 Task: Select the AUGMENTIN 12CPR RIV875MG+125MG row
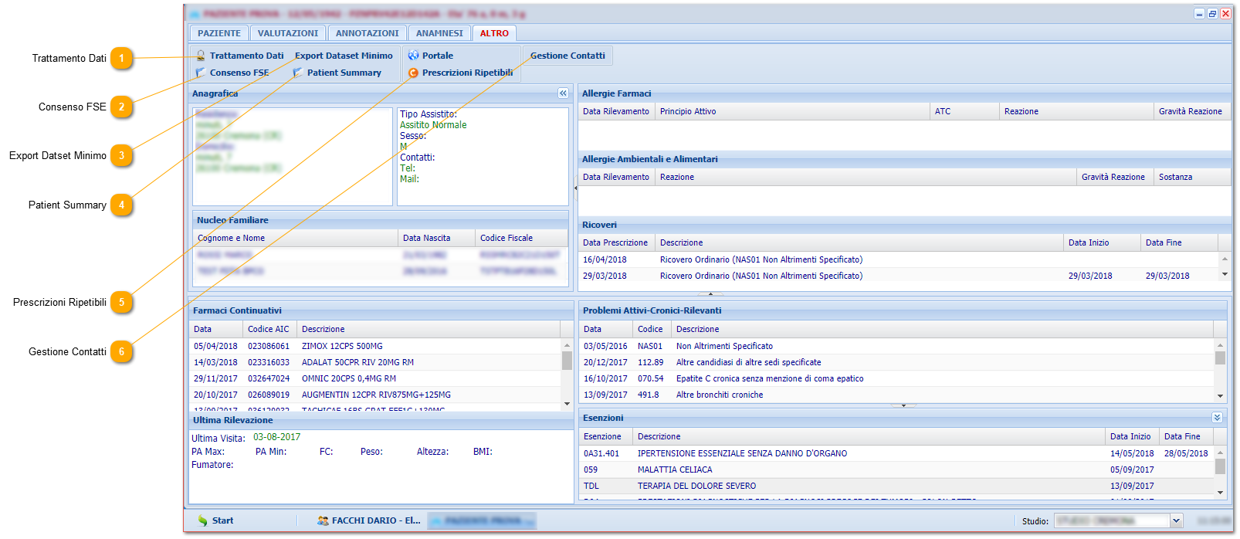tap(375, 395)
